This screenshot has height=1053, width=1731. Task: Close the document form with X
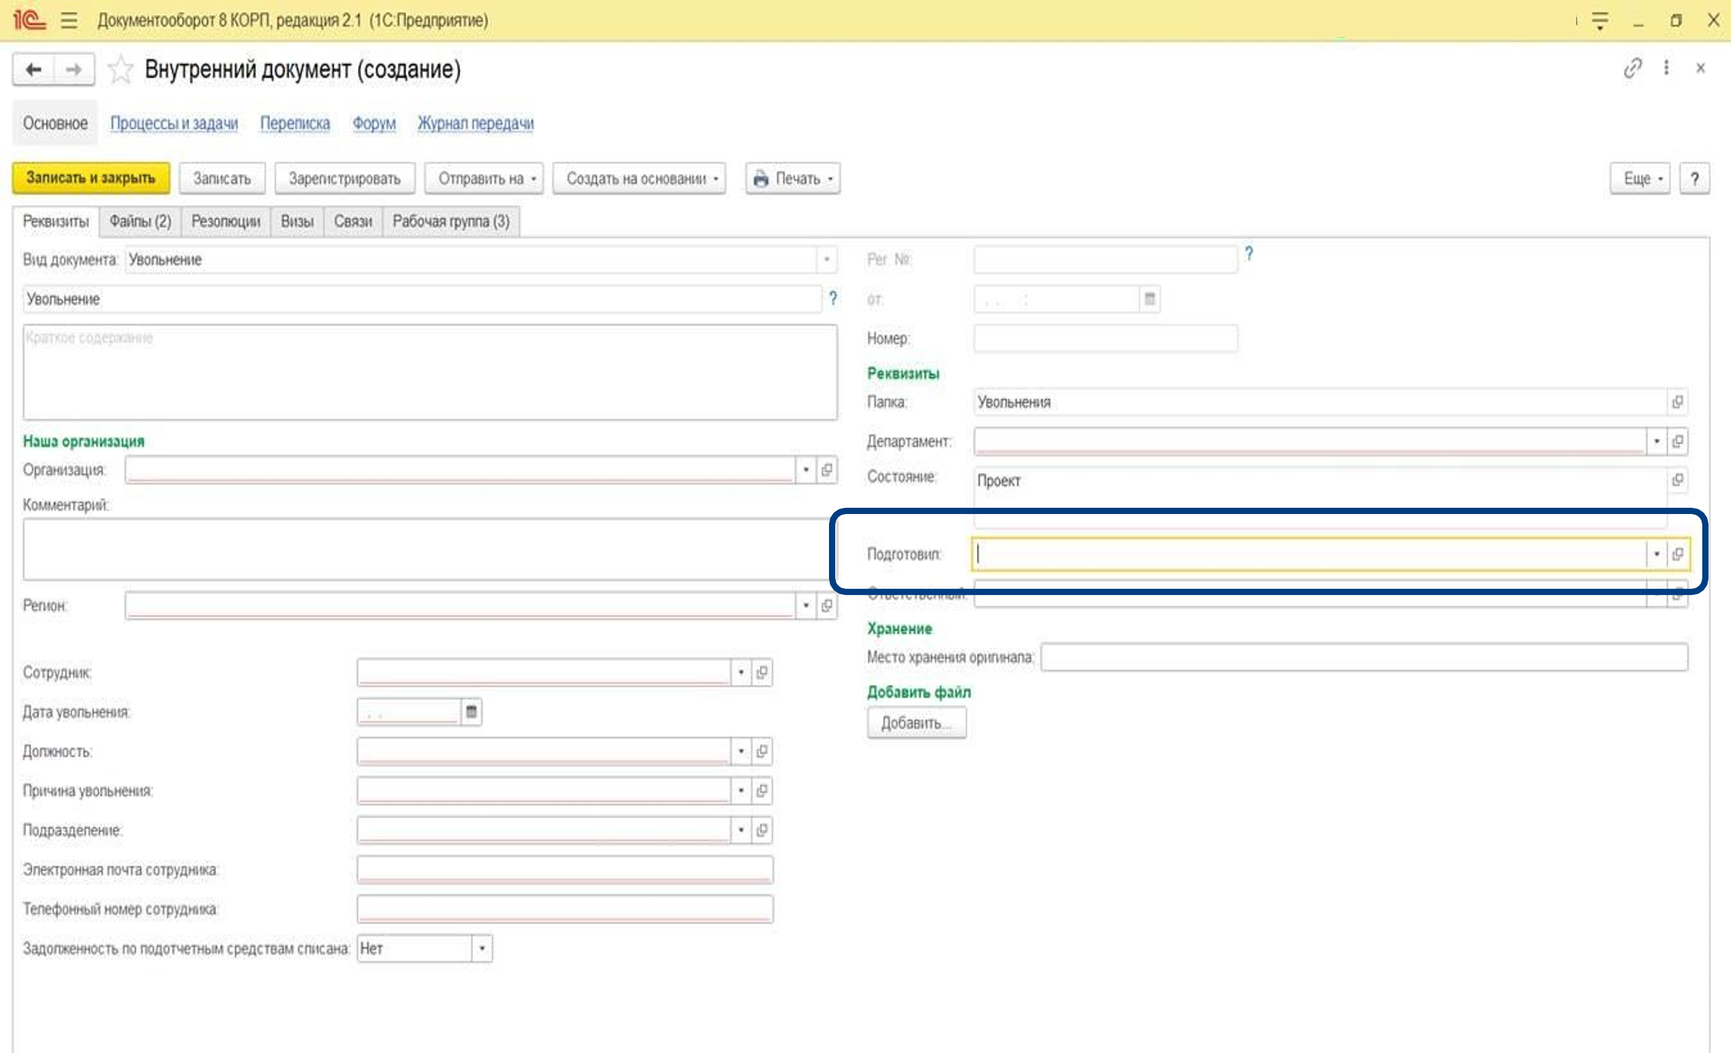click(1701, 68)
